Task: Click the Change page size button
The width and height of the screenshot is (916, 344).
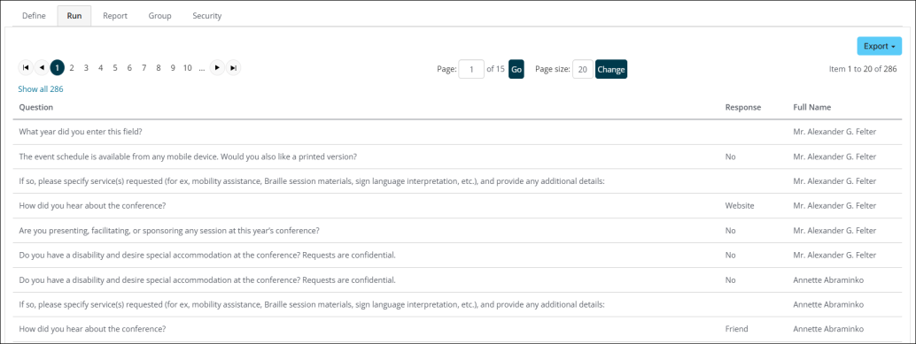Action: click(611, 69)
